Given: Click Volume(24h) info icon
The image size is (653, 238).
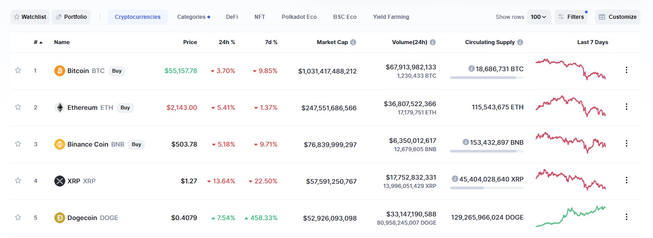Looking at the screenshot, I should [433, 42].
